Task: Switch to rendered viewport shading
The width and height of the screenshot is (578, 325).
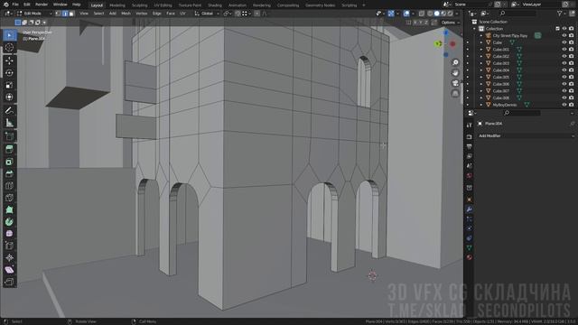Action: click(451, 14)
